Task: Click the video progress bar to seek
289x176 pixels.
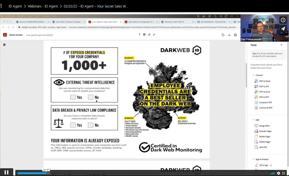Action: tap(143, 173)
